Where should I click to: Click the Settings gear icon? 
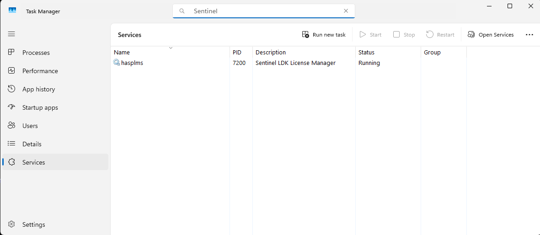(x=12, y=224)
